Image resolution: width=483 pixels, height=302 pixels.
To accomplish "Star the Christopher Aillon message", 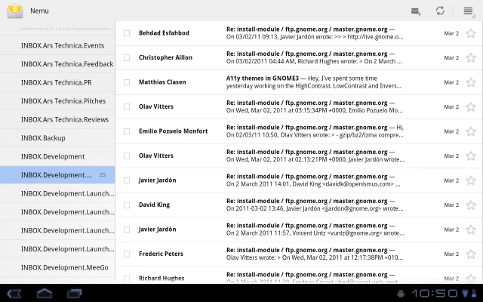I will (471, 57).
